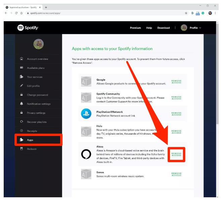Viewport: 221px width, 201px height.
Task: Select Account overview in the sidebar
Action: click(38, 59)
